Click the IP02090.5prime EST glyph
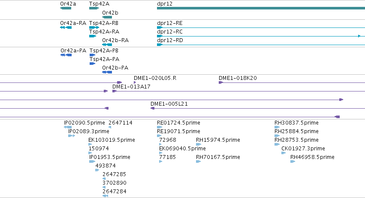Screen dimensions: 365x198 click(x=68, y=127)
